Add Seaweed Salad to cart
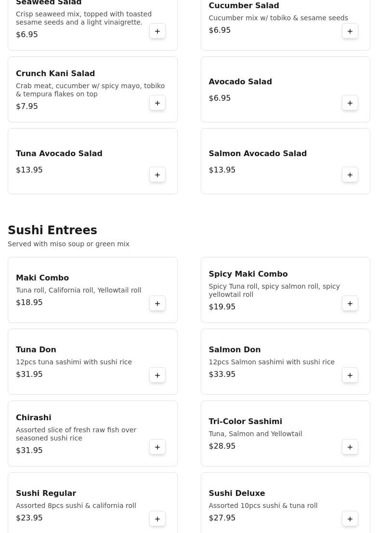 [157, 31]
